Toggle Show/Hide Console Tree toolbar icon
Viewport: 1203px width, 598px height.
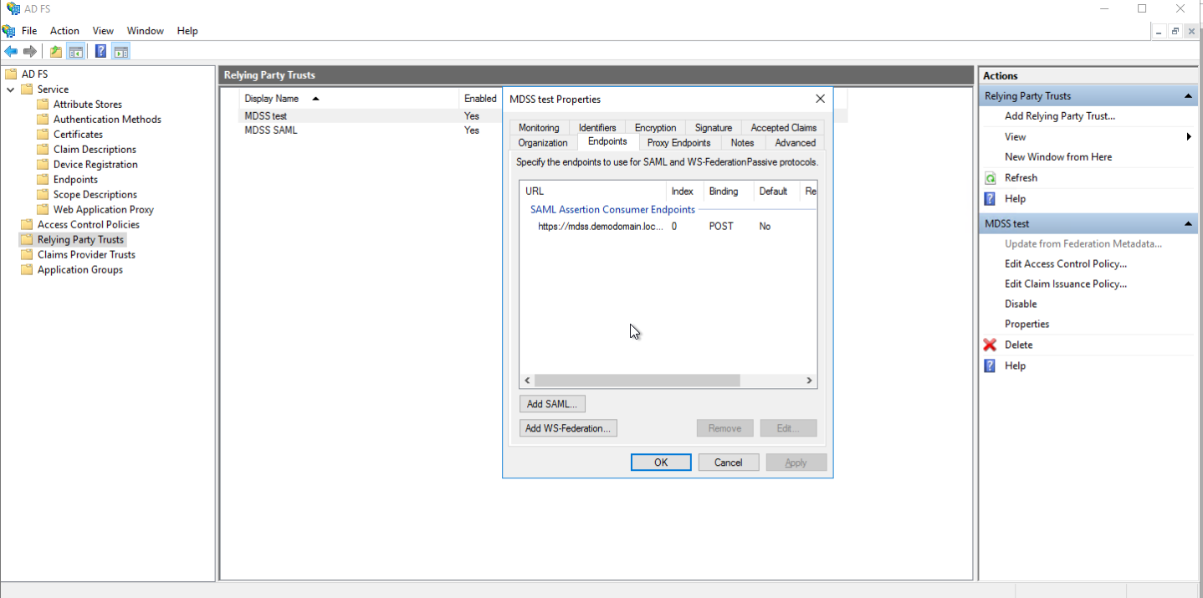(x=75, y=52)
